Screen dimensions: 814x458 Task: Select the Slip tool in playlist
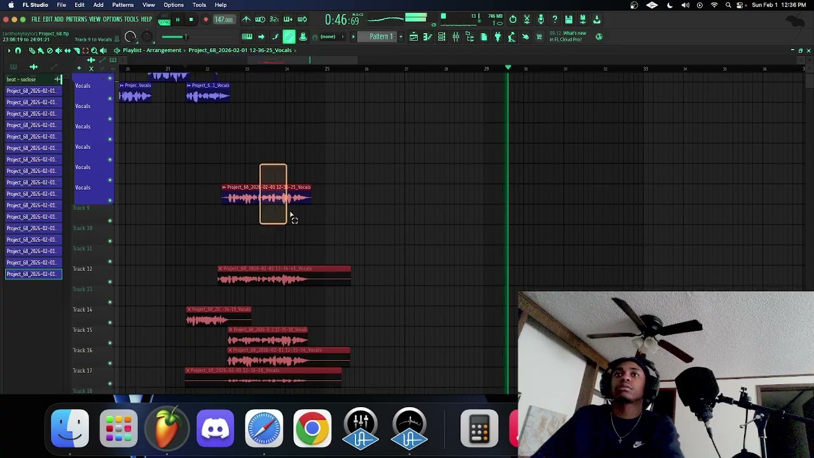tap(67, 50)
